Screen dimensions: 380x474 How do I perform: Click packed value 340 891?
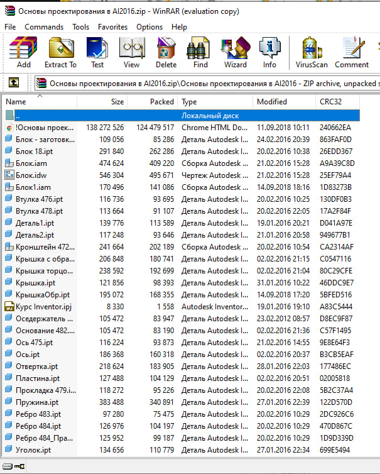(x=161, y=402)
